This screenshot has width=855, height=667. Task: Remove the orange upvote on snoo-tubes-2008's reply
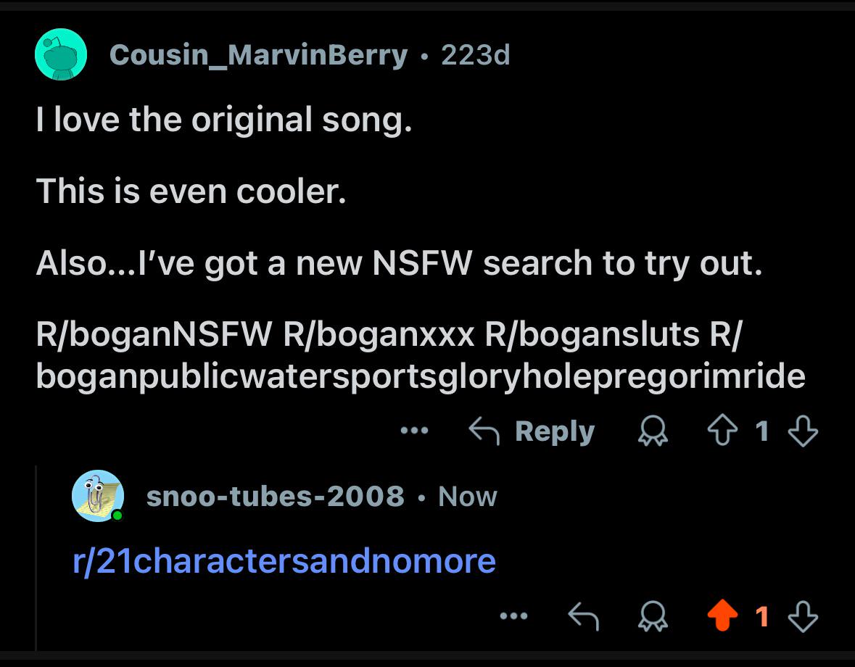(722, 616)
